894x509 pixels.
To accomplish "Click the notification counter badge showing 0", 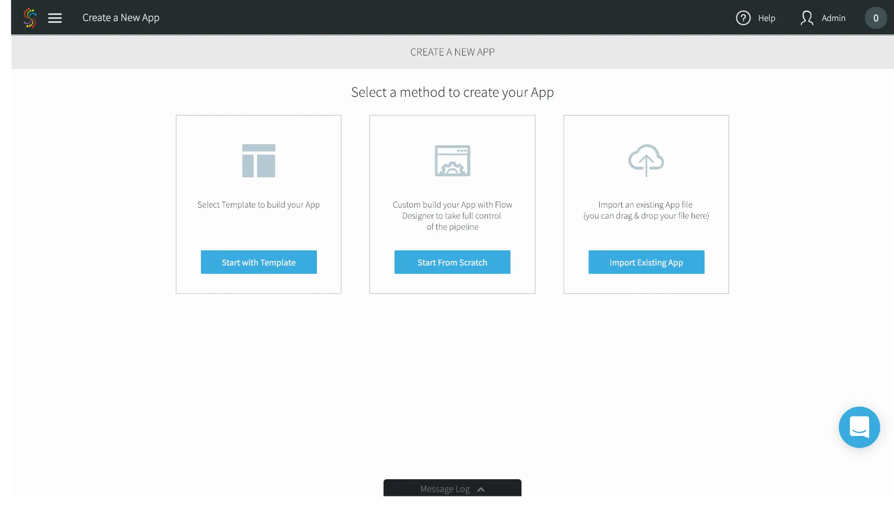I will (875, 18).
